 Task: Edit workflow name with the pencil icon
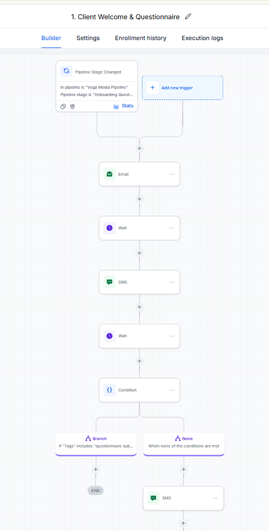click(x=188, y=16)
